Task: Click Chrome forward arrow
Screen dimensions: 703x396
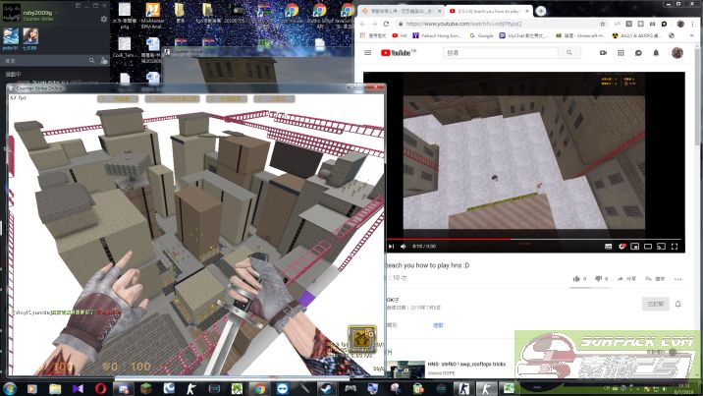Action: tap(374, 24)
